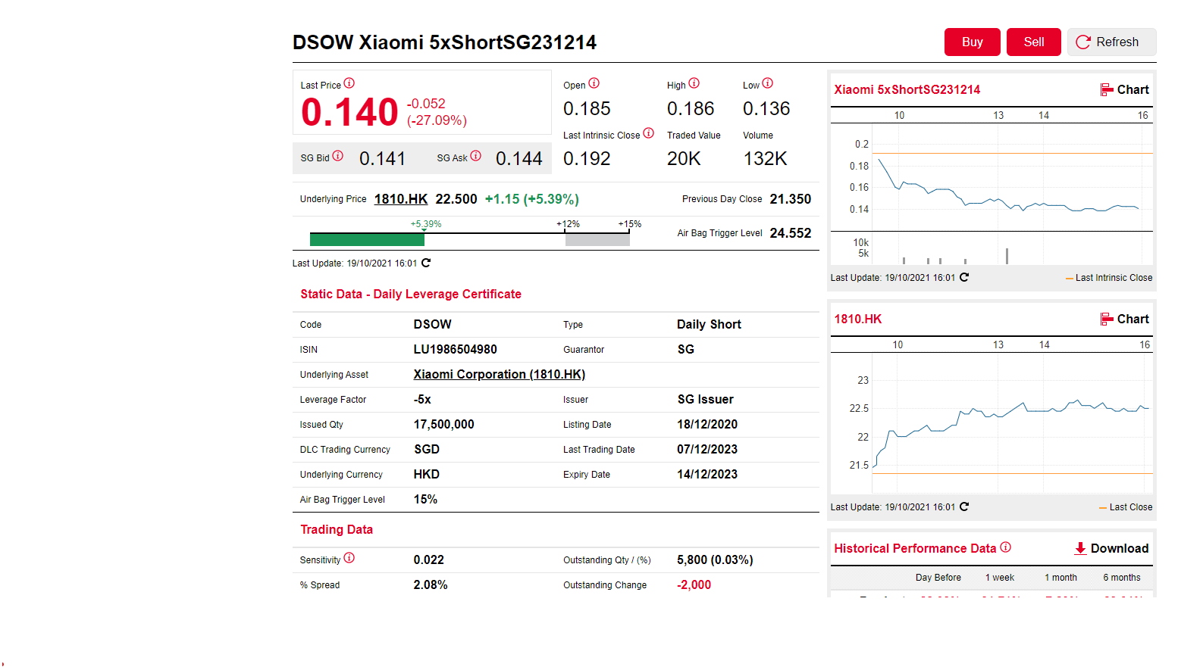The width and height of the screenshot is (1203, 667).
Task: Click the Issued Qty value 17,500,000
Action: point(444,424)
